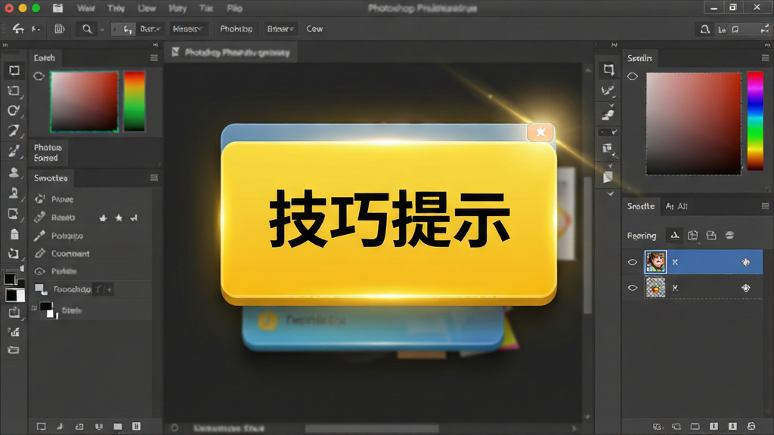The image size is (774, 435).
Task: Select the Toooshdjo row in left list
Action: 90,289
